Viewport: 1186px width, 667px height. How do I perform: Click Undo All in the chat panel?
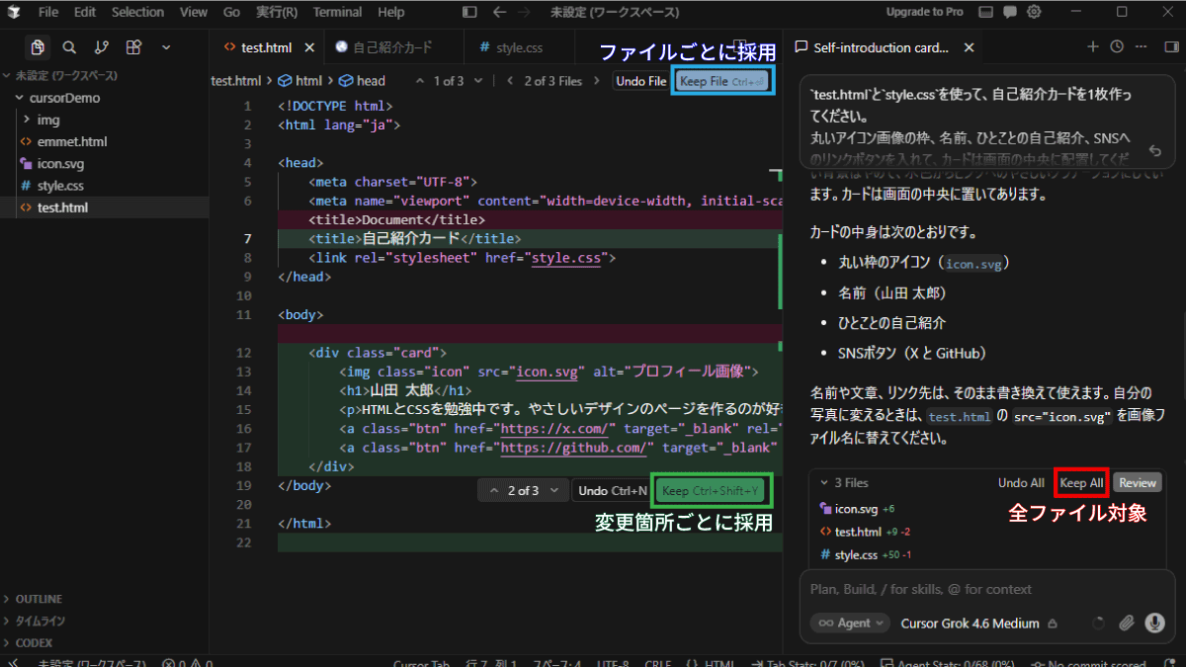(1021, 483)
